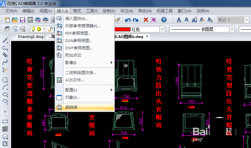Viewport: 251px width, 148px height.
Task: Redo action with blue arrow
Action: pyautogui.click(x=136, y=20)
